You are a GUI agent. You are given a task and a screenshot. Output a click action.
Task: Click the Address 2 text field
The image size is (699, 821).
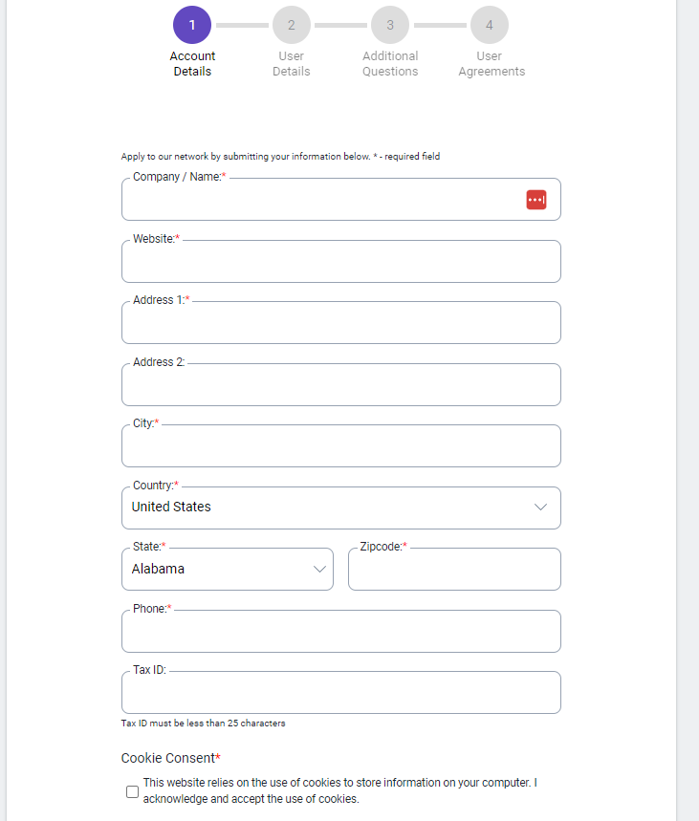(341, 385)
